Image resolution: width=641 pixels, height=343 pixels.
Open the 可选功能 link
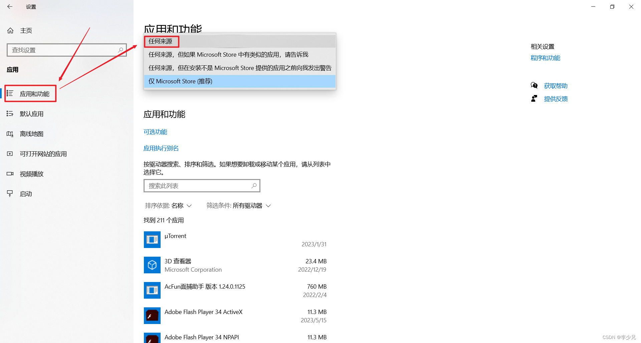click(x=155, y=132)
